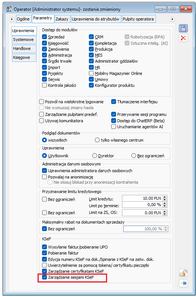Toggle Tłumaczenie interfejsu checkbox

pyautogui.click(x=113, y=102)
